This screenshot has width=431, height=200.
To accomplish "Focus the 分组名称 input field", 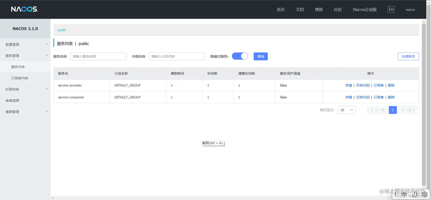I will (177, 56).
